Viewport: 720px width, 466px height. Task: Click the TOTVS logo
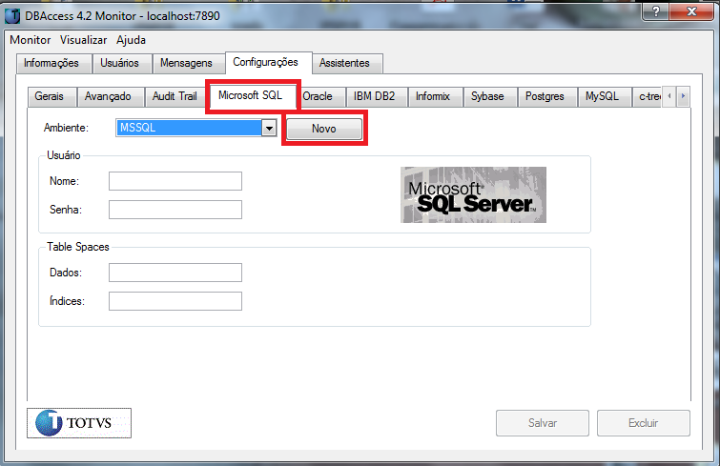point(79,423)
